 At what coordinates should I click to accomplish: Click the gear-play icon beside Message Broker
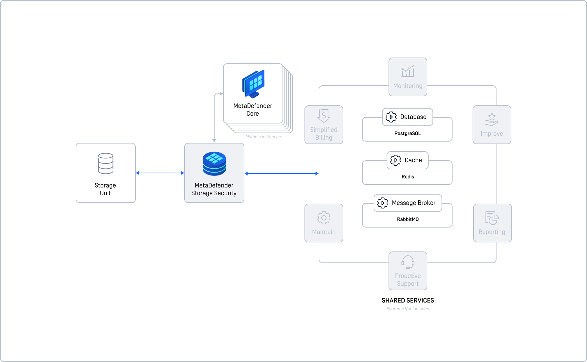coord(383,203)
